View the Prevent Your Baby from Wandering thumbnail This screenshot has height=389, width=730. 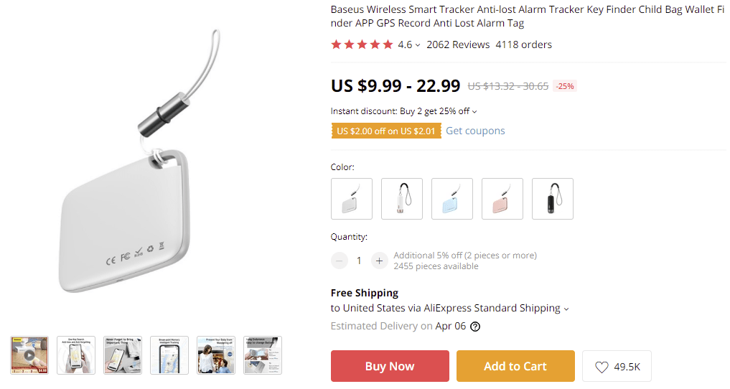[216, 355]
